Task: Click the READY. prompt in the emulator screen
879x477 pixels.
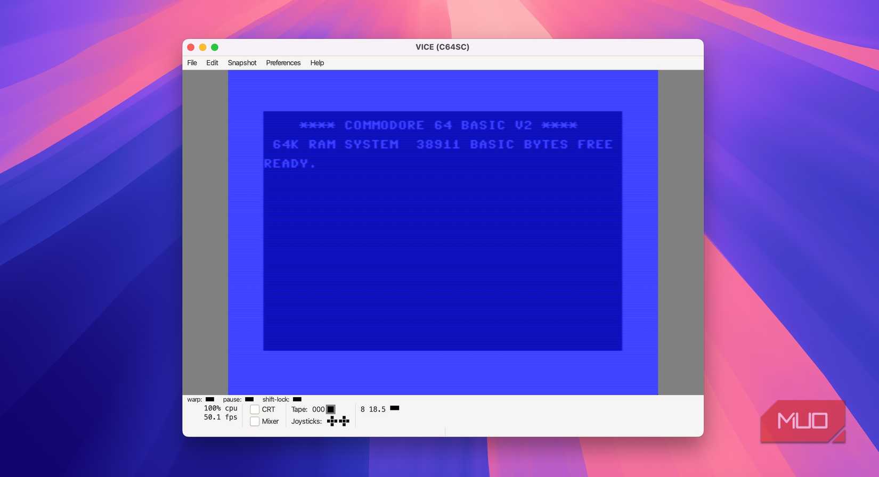Action: pos(290,163)
